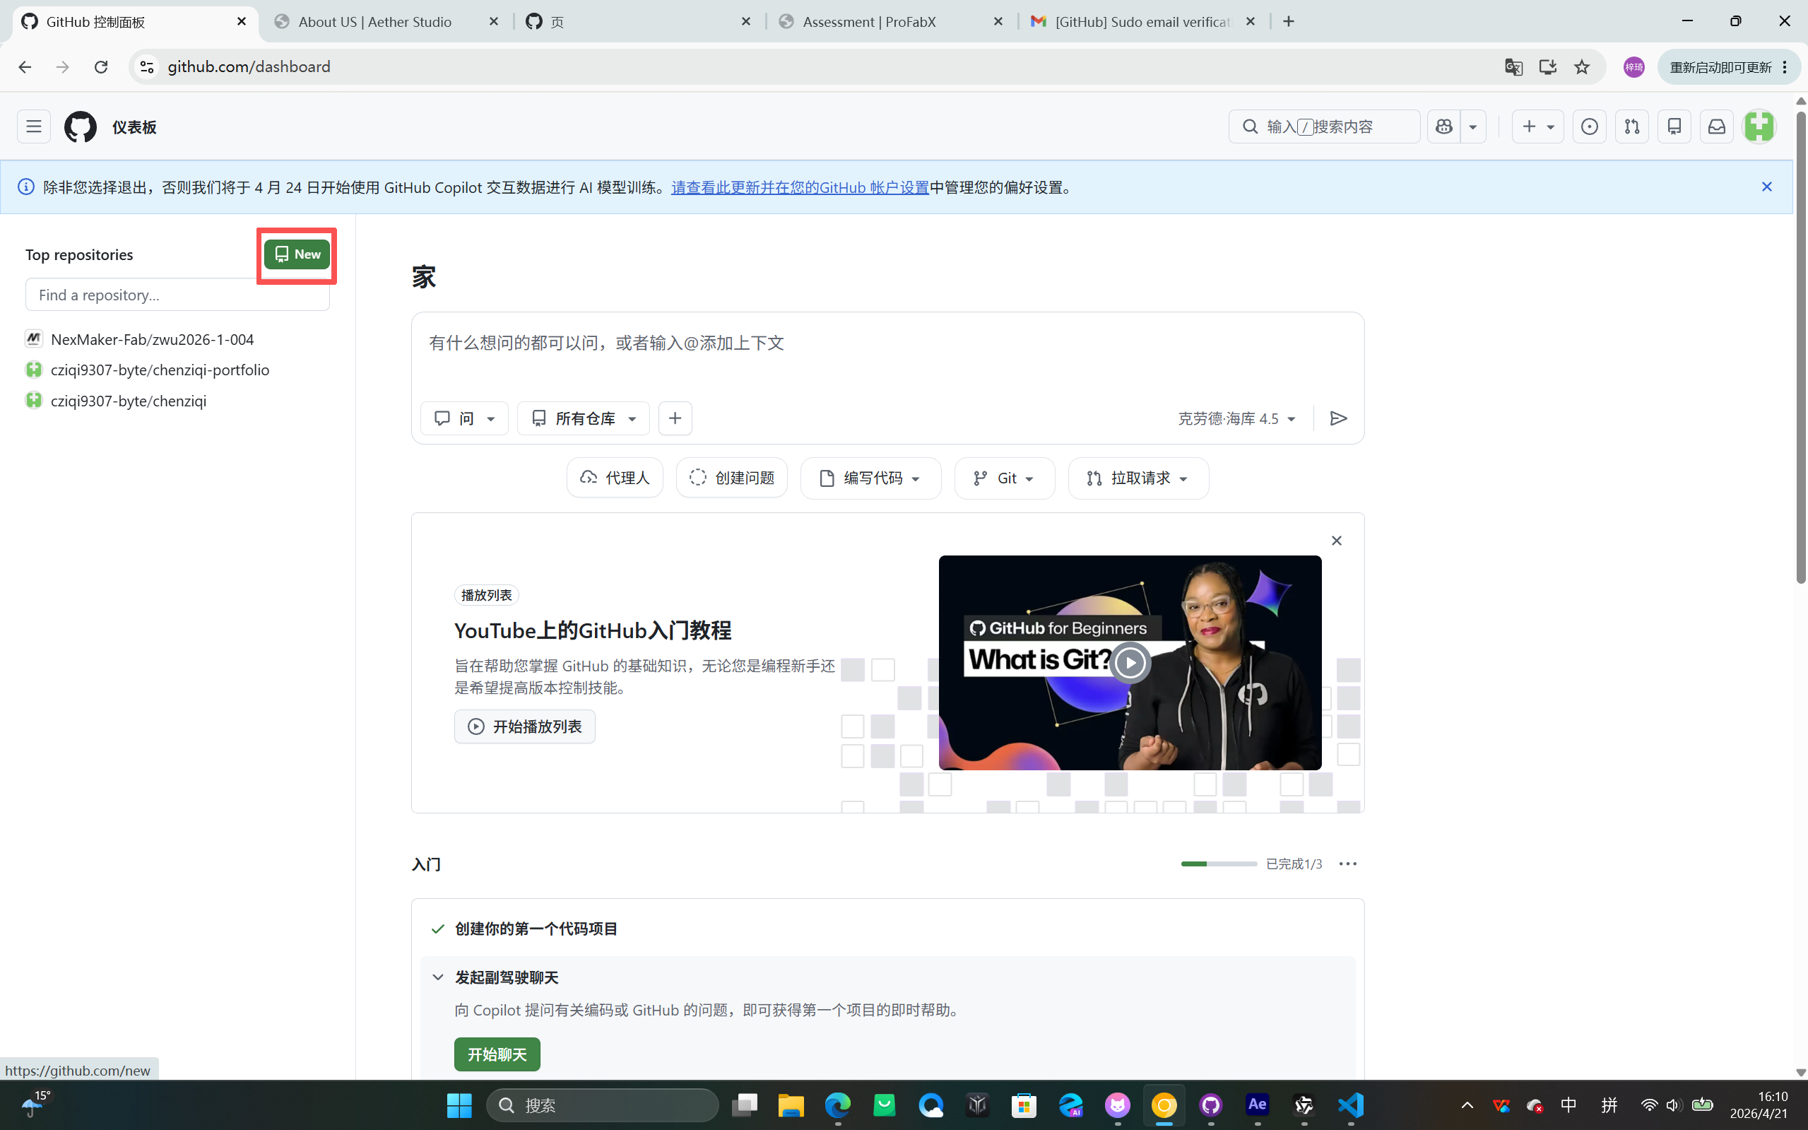Image resolution: width=1808 pixels, height=1130 pixels.
Task: Dismiss the Copilot AI training banner
Action: (x=1766, y=187)
